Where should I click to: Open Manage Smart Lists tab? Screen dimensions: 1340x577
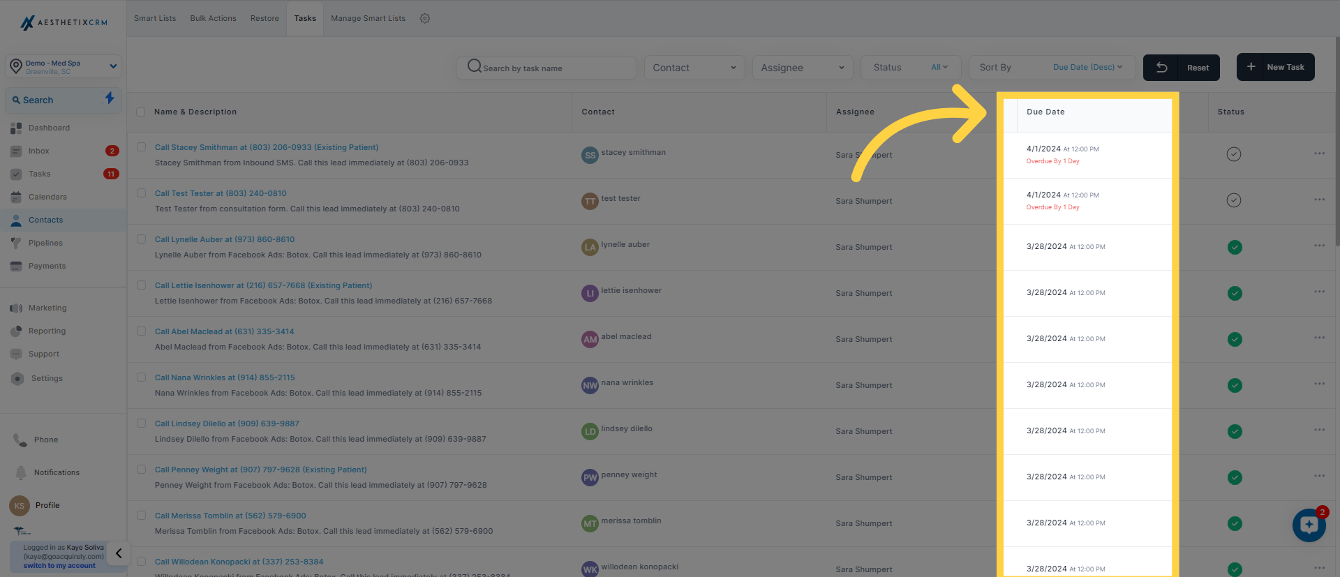[x=368, y=18]
